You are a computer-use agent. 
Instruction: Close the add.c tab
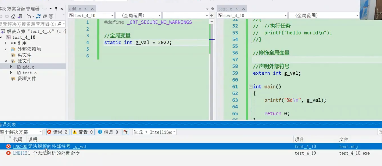[x=92, y=9]
